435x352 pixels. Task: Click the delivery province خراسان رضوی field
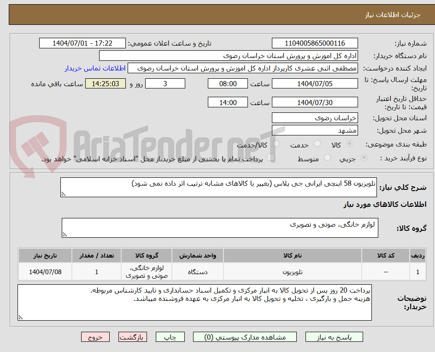[315, 118]
